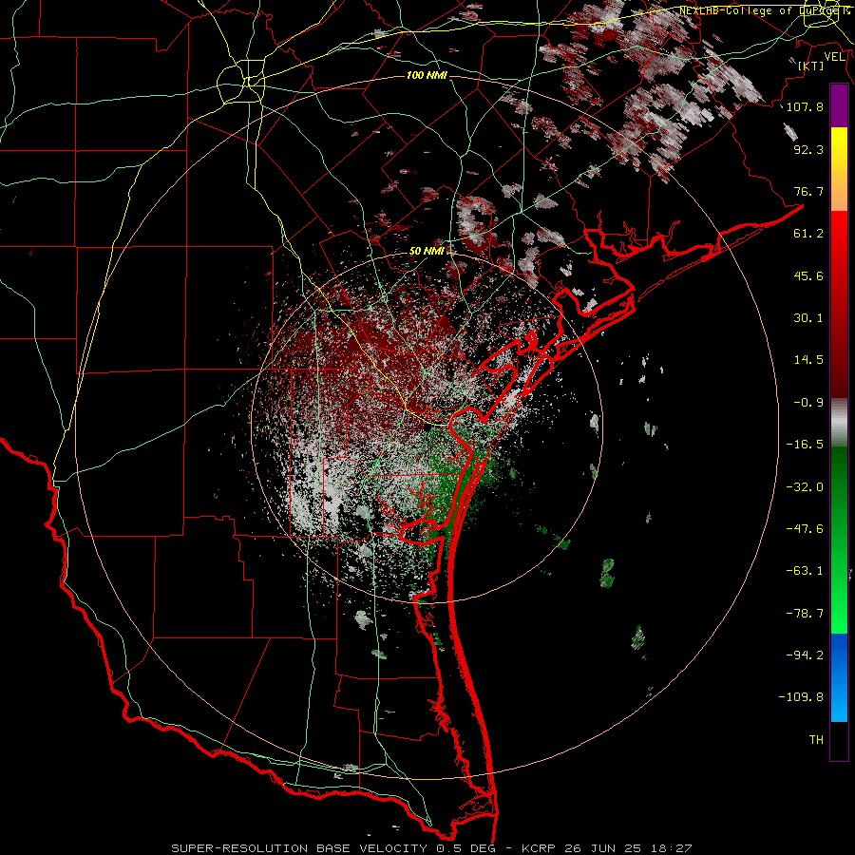Click the -32.0 velocity scale value

pyautogui.click(x=805, y=487)
